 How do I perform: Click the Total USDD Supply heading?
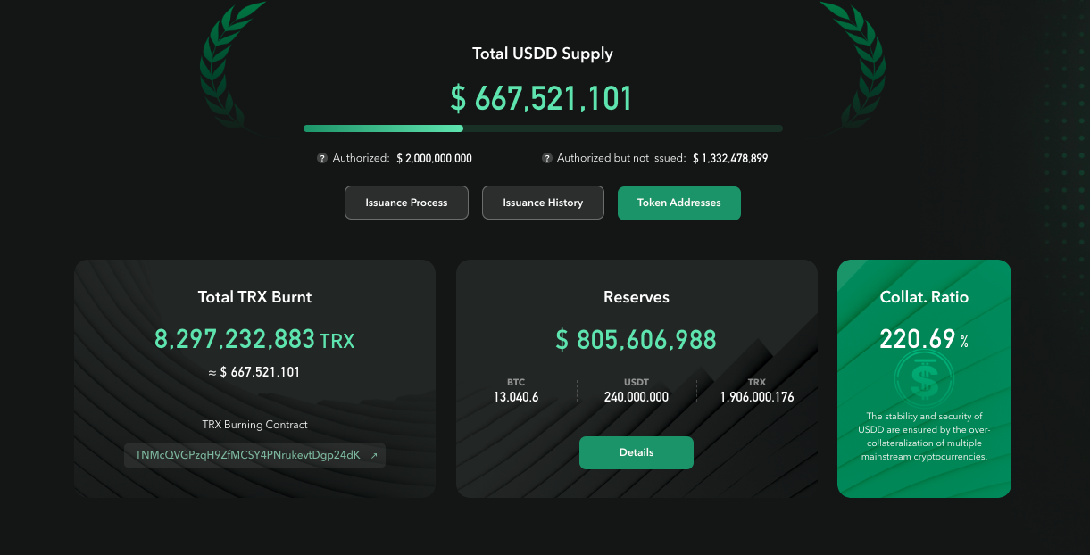[x=543, y=54]
